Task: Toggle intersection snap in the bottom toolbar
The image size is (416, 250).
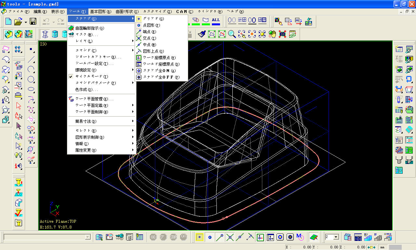Action: pos(230,237)
